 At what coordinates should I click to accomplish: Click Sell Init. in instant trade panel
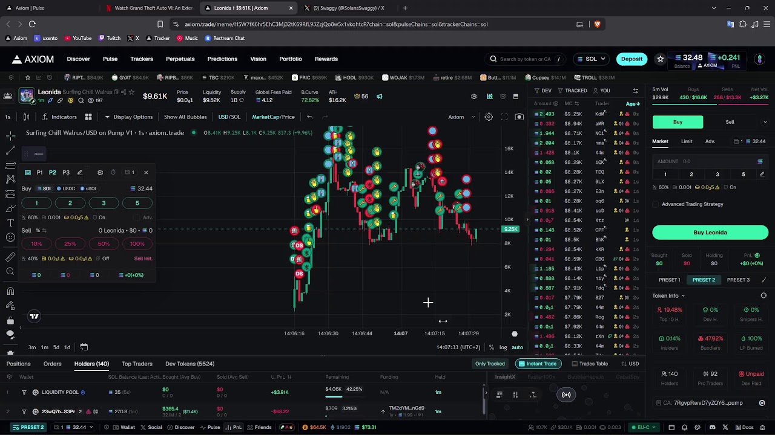[x=143, y=259]
